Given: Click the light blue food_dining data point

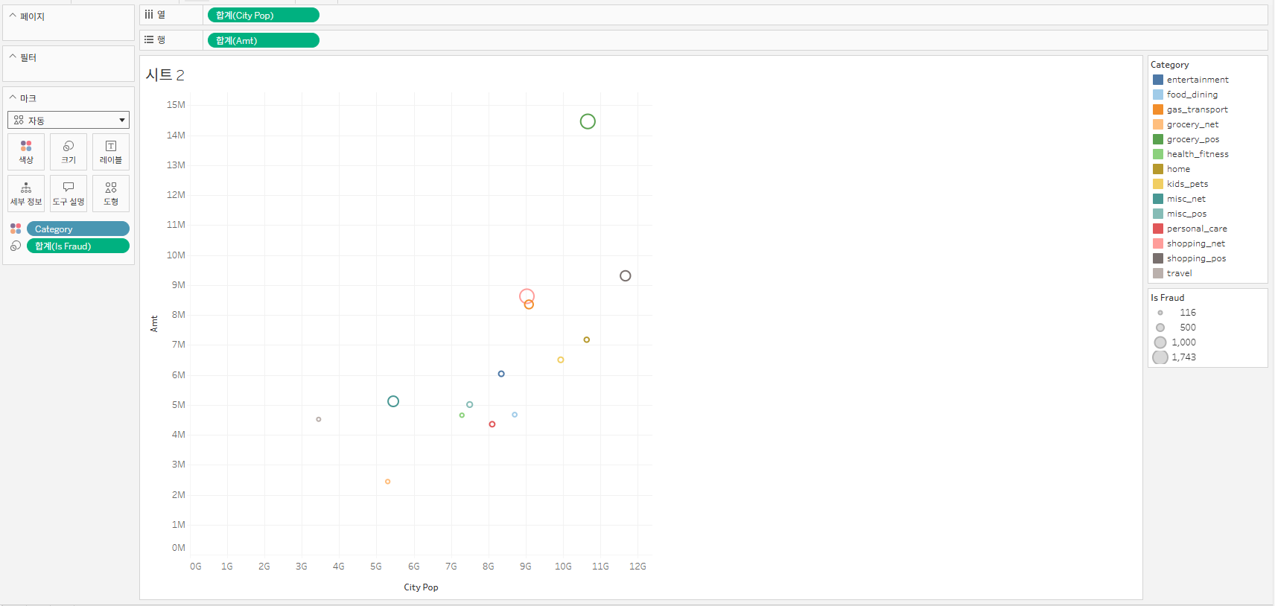Looking at the screenshot, I should 515,415.
